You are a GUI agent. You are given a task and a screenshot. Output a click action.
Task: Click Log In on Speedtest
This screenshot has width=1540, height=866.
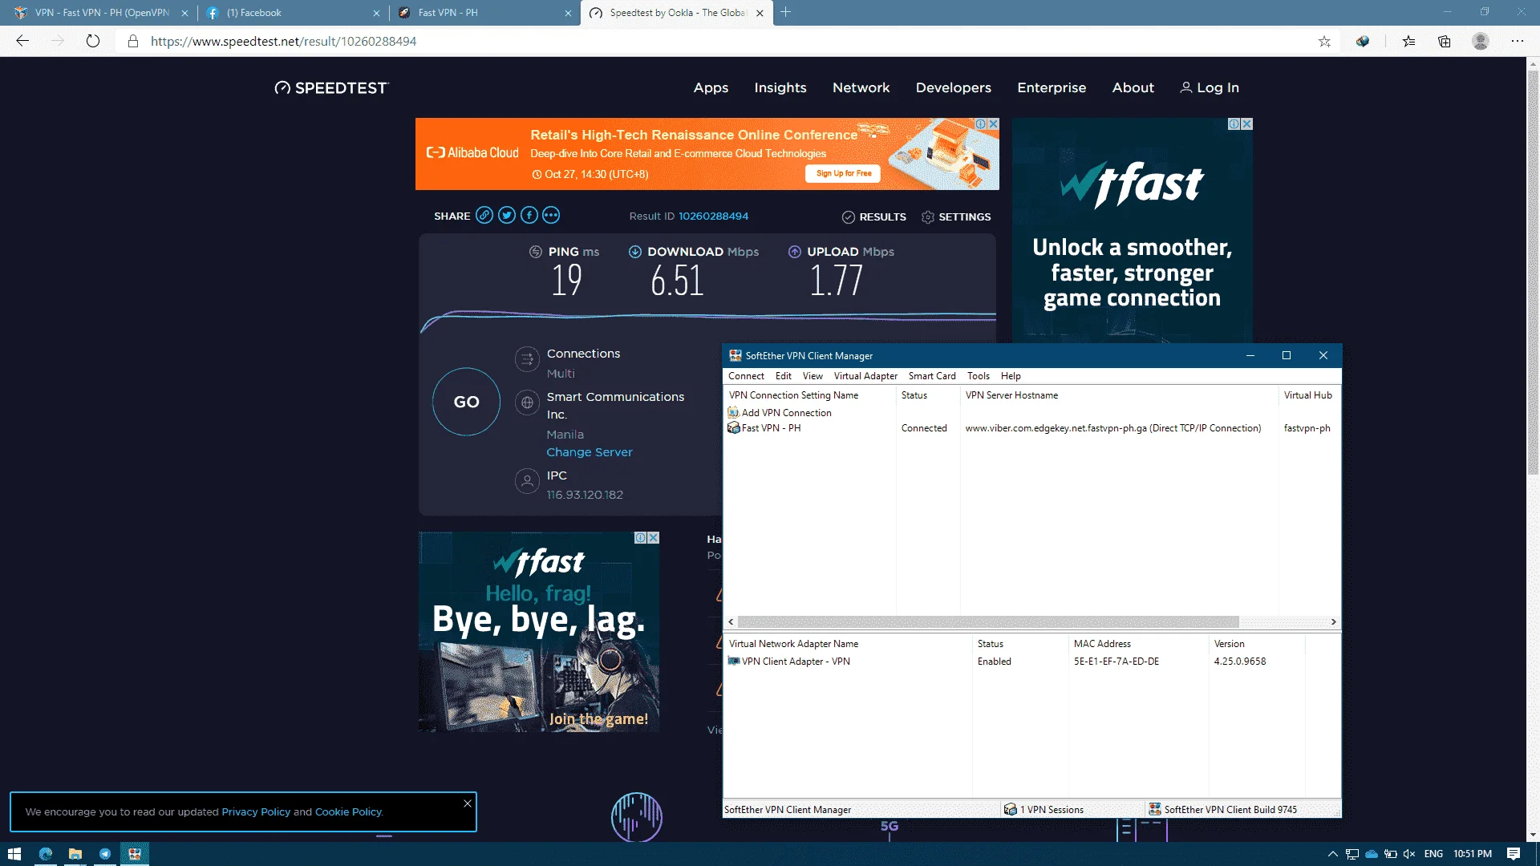[1210, 87]
